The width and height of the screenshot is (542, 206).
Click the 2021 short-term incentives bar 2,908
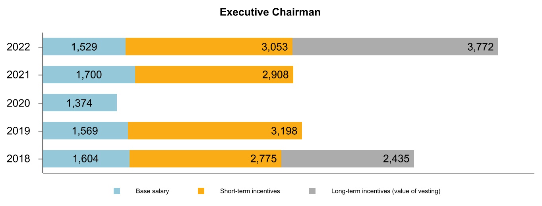click(214, 75)
